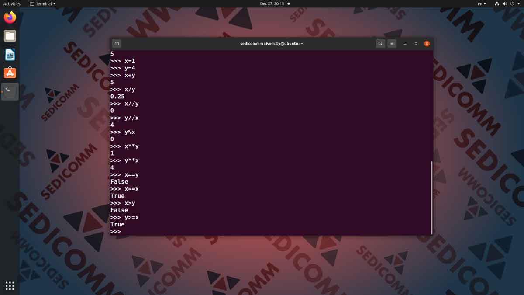
Task: Open the document app from the dock
Action: point(10,54)
